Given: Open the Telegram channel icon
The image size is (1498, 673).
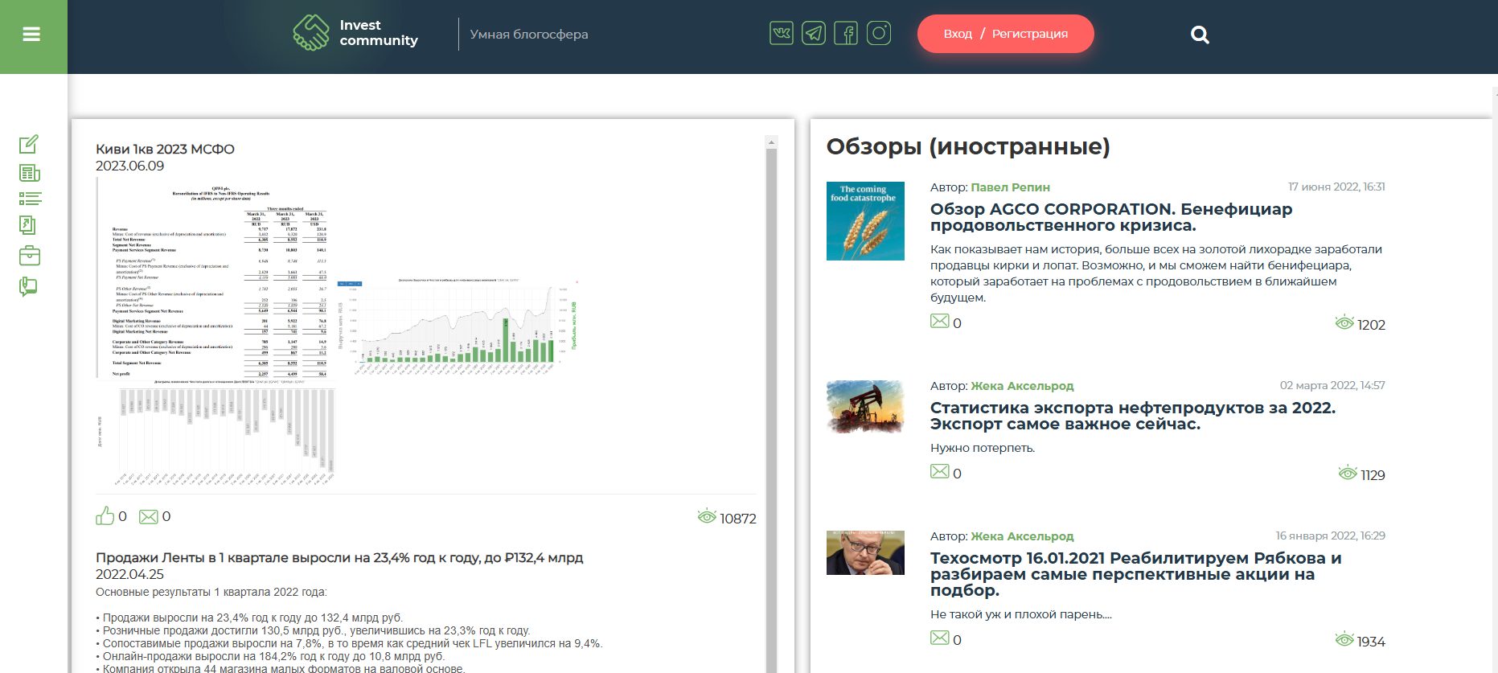Looking at the screenshot, I should pyautogui.click(x=814, y=33).
